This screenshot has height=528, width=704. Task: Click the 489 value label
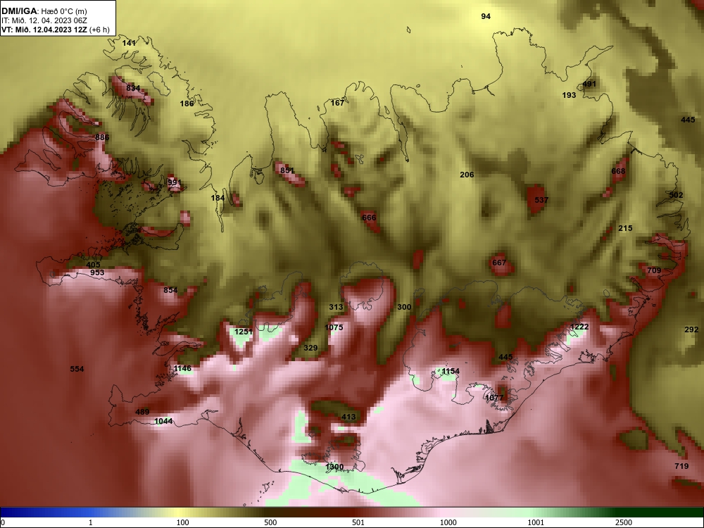click(x=142, y=412)
